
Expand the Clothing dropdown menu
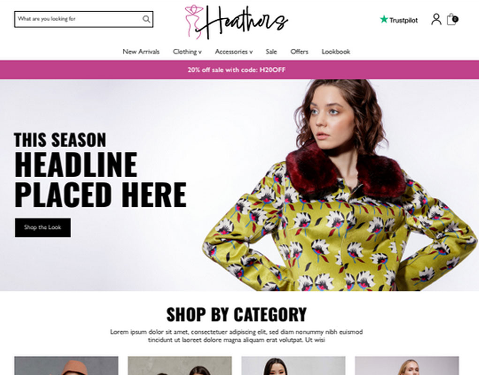point(187,52)
